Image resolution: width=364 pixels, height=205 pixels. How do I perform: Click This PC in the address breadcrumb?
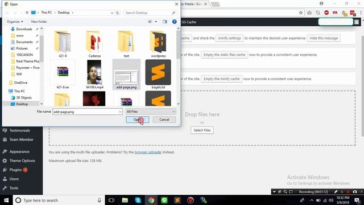[x=47, y=13]
